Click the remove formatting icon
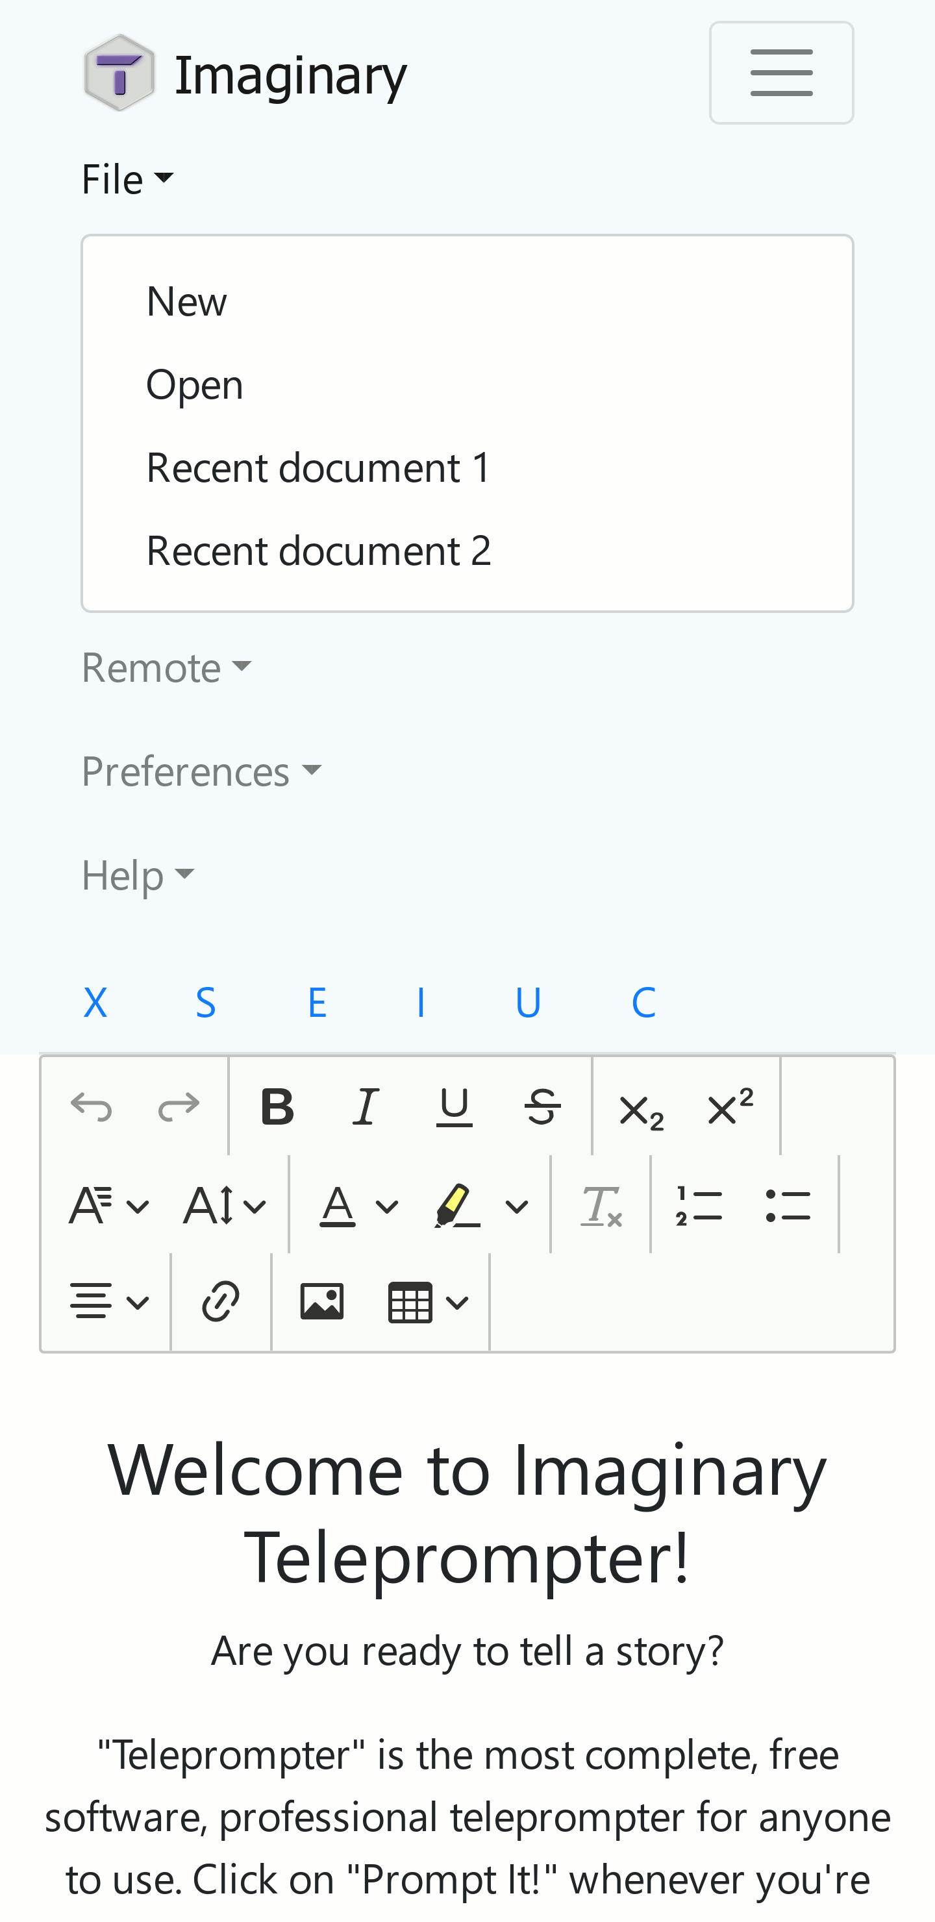The width and height of the screenshot is (935, 1922). [x=601, y=1205]
